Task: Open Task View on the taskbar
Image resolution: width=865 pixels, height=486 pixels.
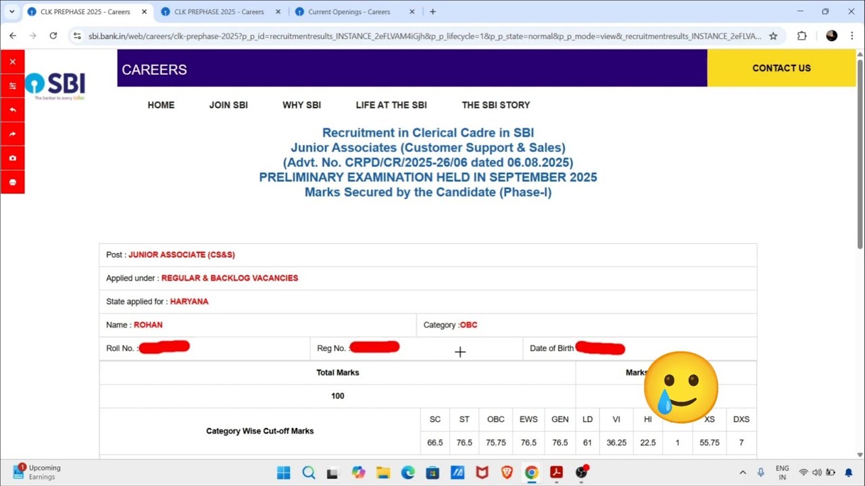Action: (x=332, y=473)
